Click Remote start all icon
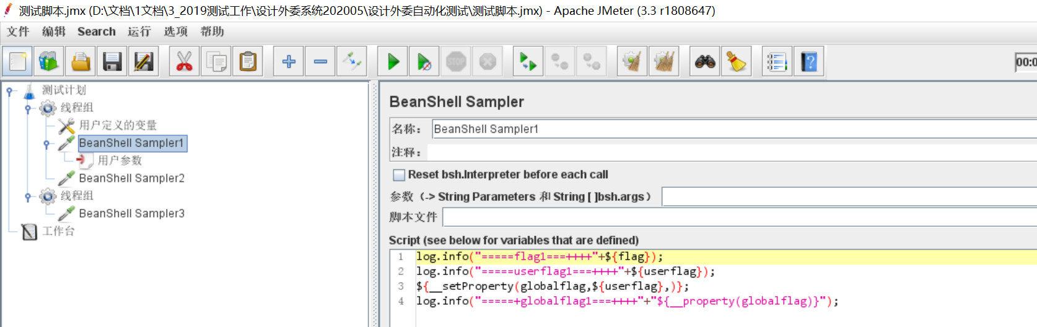 point(528,61)
